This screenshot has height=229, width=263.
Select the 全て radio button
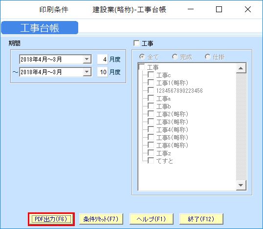click(142, 57)
